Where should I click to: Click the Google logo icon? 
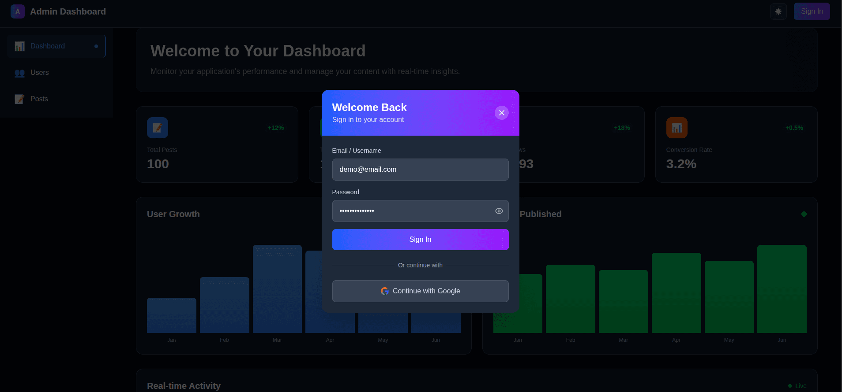(x=384, y=291)
